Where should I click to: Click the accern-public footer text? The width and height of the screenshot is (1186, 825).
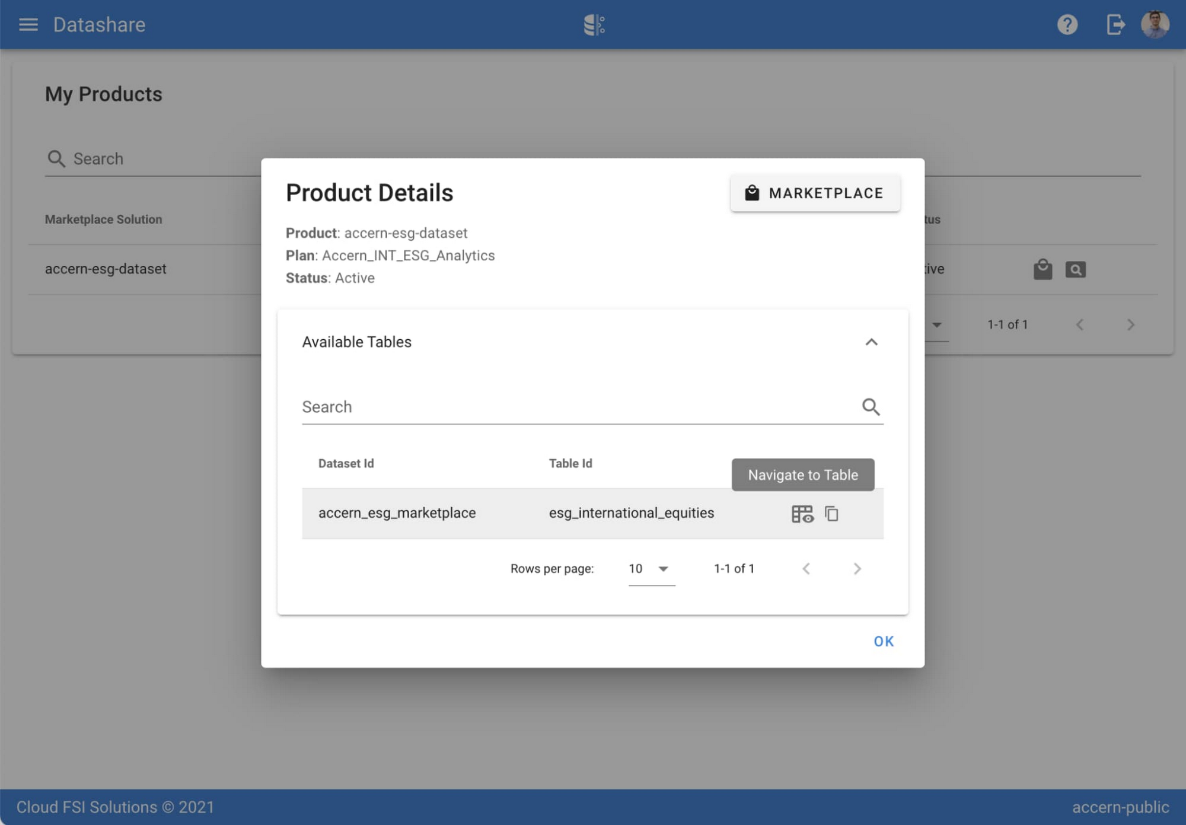pos(1120,807)
